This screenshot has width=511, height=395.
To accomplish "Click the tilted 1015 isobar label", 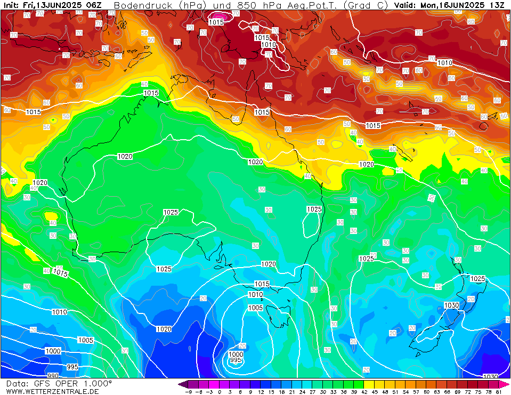I will [60, 272].
